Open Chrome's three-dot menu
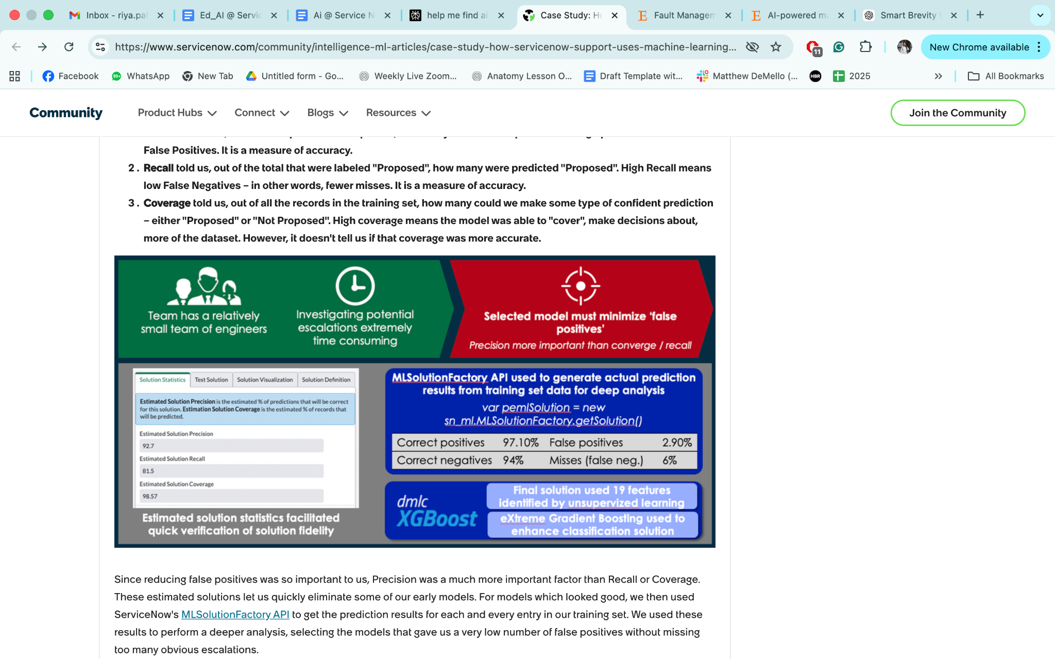Image resolution: width=1055 pixels, height=659 pixels. tap(1039, 47)
